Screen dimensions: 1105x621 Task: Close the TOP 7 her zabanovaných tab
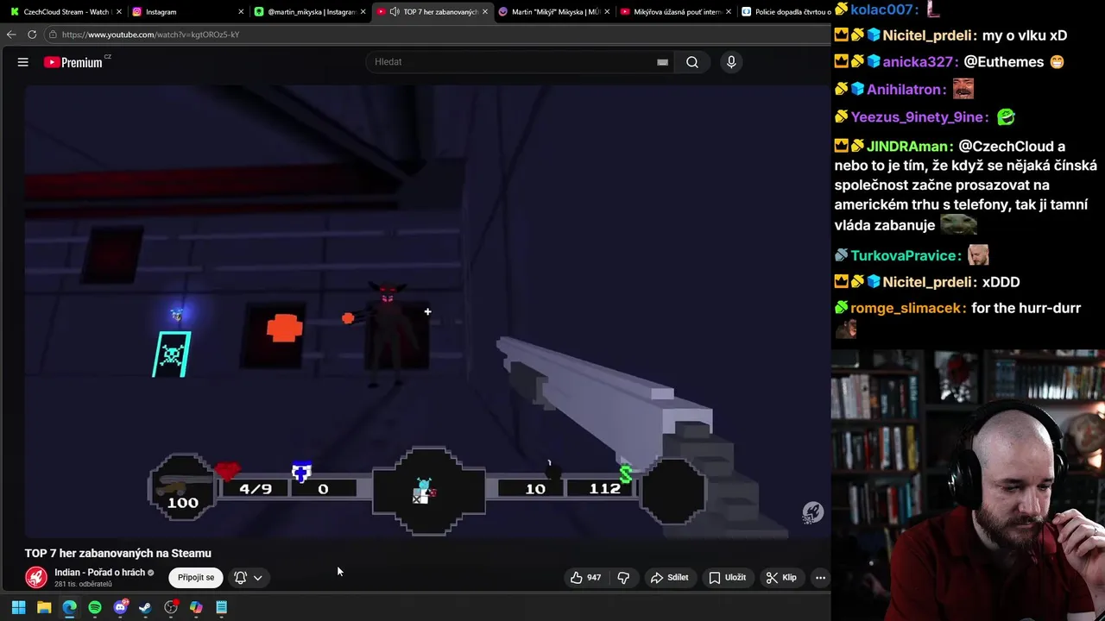[x=485, y=12]
